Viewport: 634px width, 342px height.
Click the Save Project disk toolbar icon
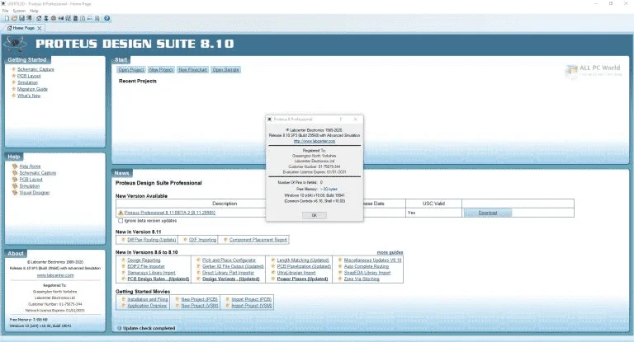tap(21, 18)
